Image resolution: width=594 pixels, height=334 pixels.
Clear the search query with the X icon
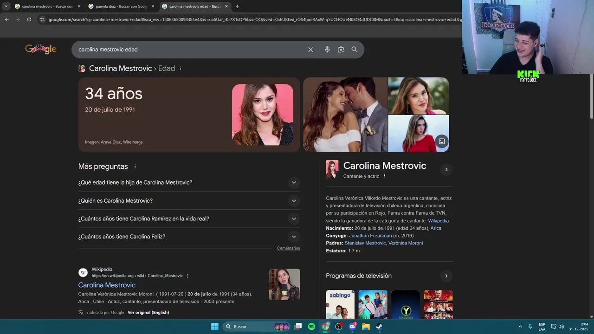click(310, 50)
